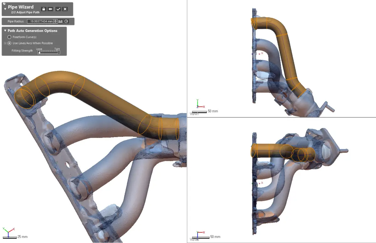Click the measure distance icon beside Pipe Radius
This screenshot has width=376, height=243.
60,21
